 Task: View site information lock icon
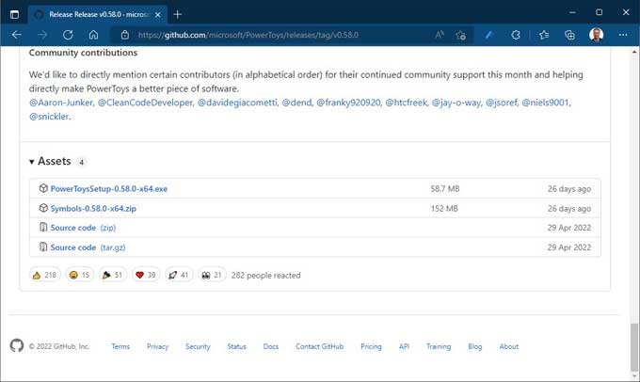(125, 35)
